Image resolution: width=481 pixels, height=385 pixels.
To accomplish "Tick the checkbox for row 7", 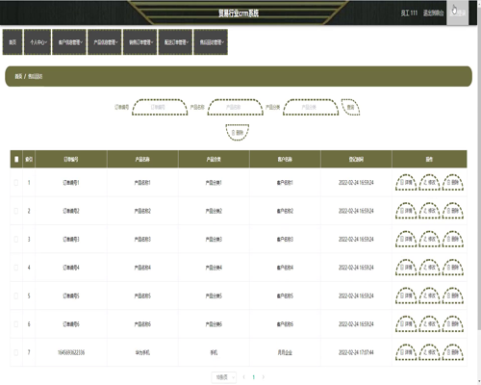I will pyautogui.click(x=16, y=352).
